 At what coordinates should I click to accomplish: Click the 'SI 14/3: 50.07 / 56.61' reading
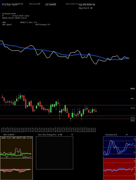pyautogui.click(x=21, y=16)
